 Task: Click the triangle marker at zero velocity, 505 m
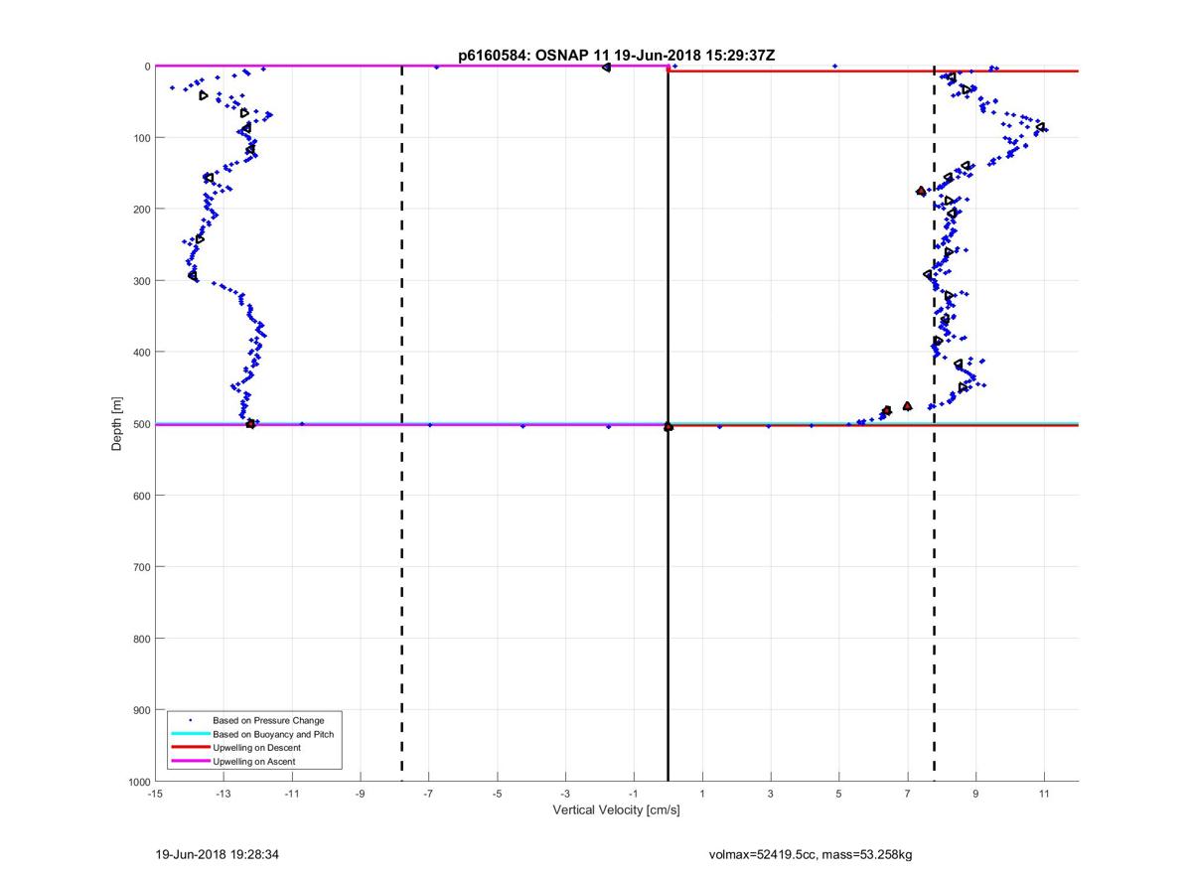click(668, 427)
